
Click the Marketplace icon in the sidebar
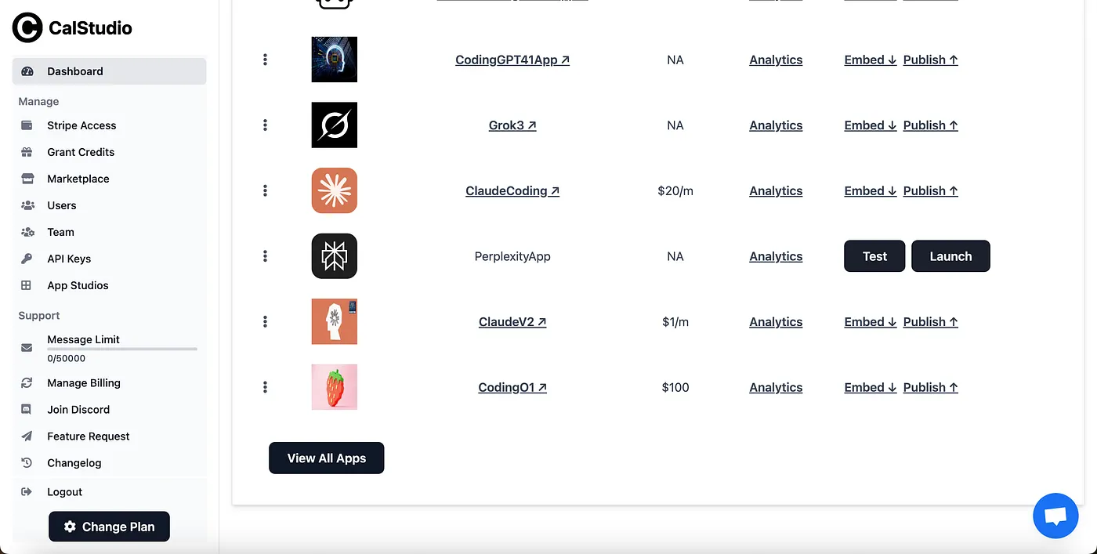click(27, 179)
